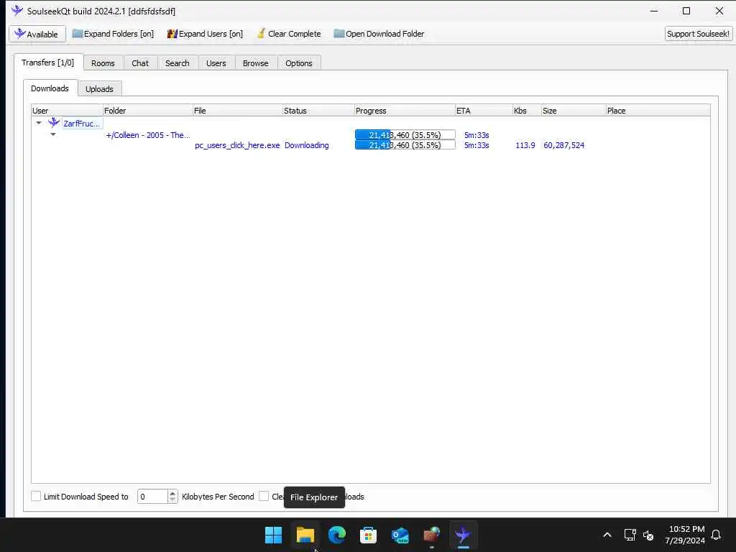Click the folder row progress bar

pos(405,135)
